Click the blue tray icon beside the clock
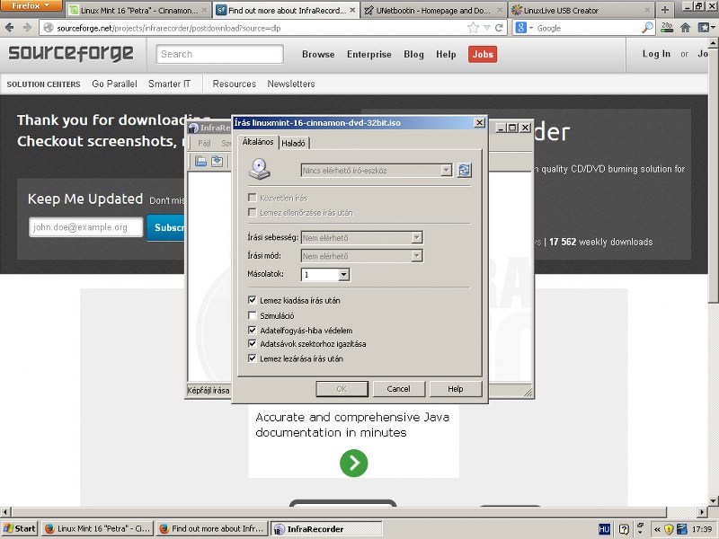Viewport: 719px width, 539px height. click(x=681, y=529)
